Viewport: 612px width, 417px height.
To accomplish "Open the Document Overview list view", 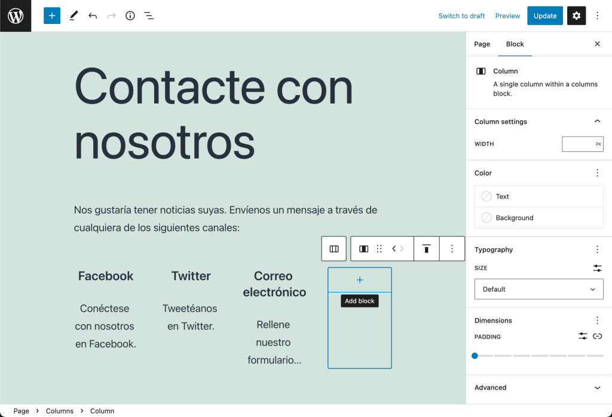I will point(149,16).
